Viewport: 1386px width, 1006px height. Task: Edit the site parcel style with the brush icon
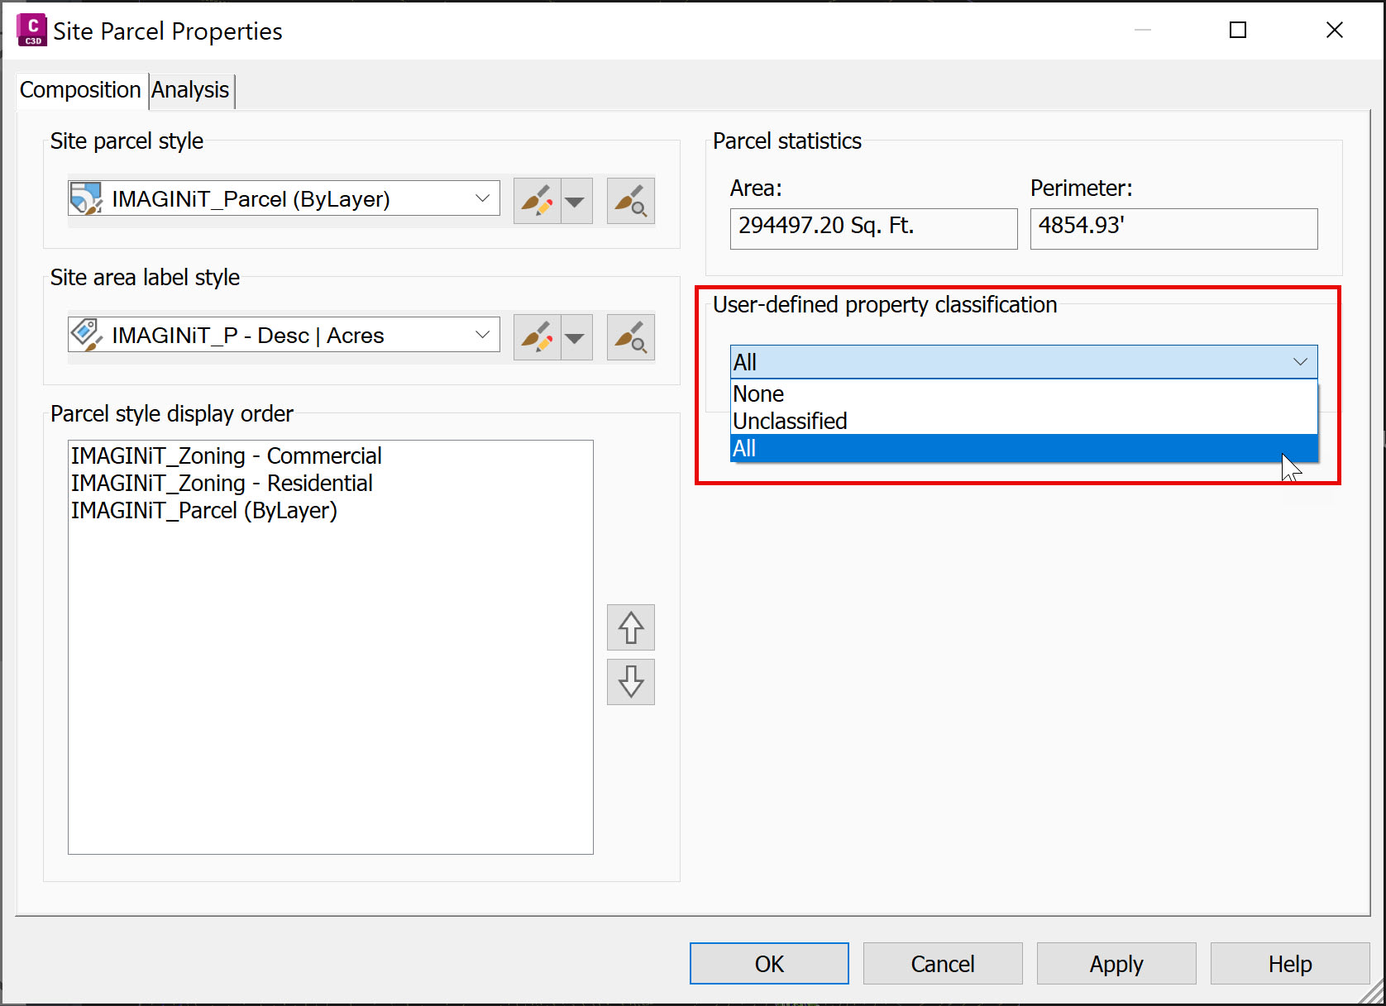tap(538, 201)
